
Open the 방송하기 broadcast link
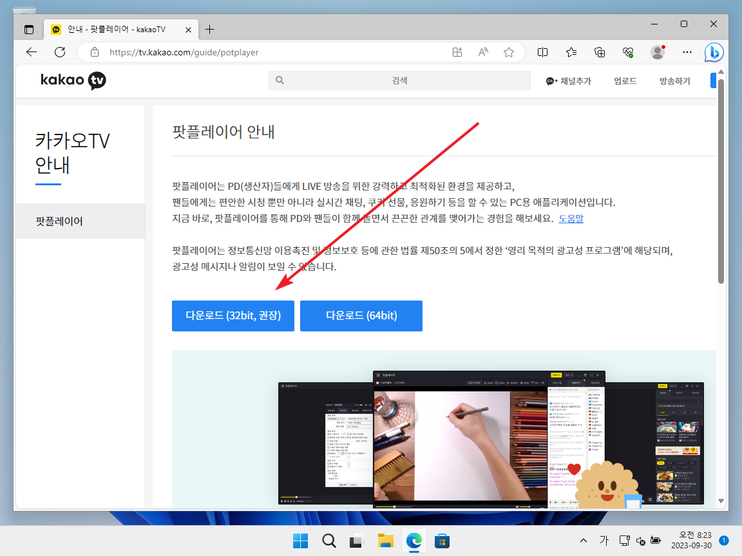(x=675, y=81)
